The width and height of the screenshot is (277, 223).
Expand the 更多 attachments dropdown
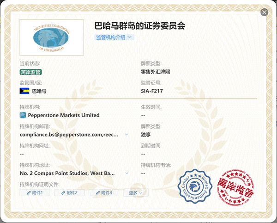pyautogui.click(x=135, y=192)
